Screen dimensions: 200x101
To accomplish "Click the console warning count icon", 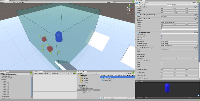I will coord(70,73).
